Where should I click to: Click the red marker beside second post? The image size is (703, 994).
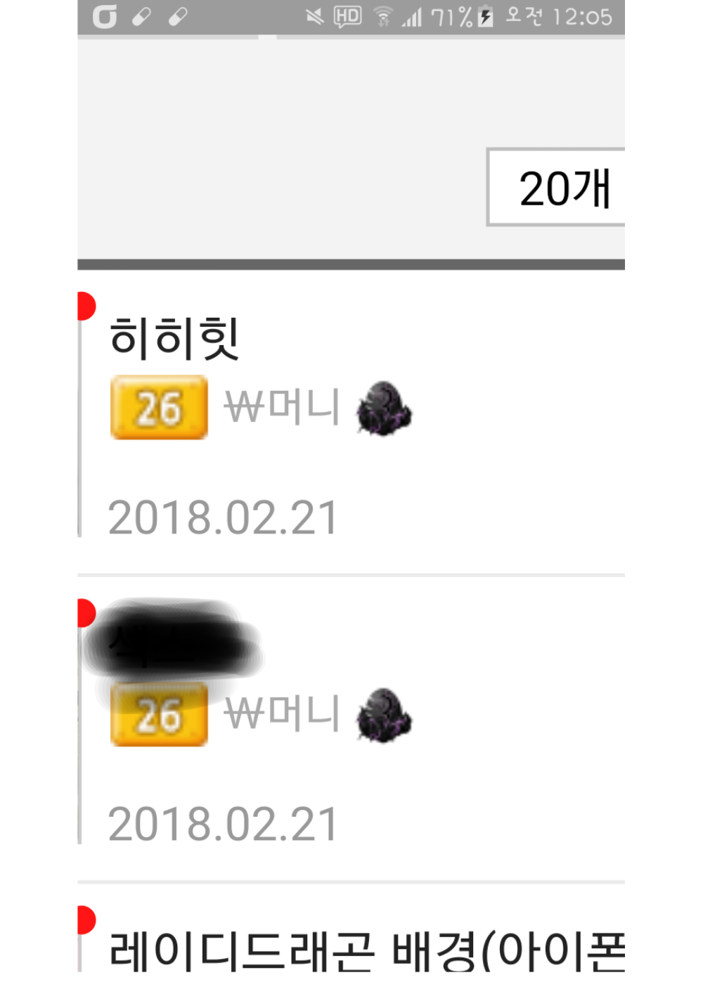click(86, 613)
